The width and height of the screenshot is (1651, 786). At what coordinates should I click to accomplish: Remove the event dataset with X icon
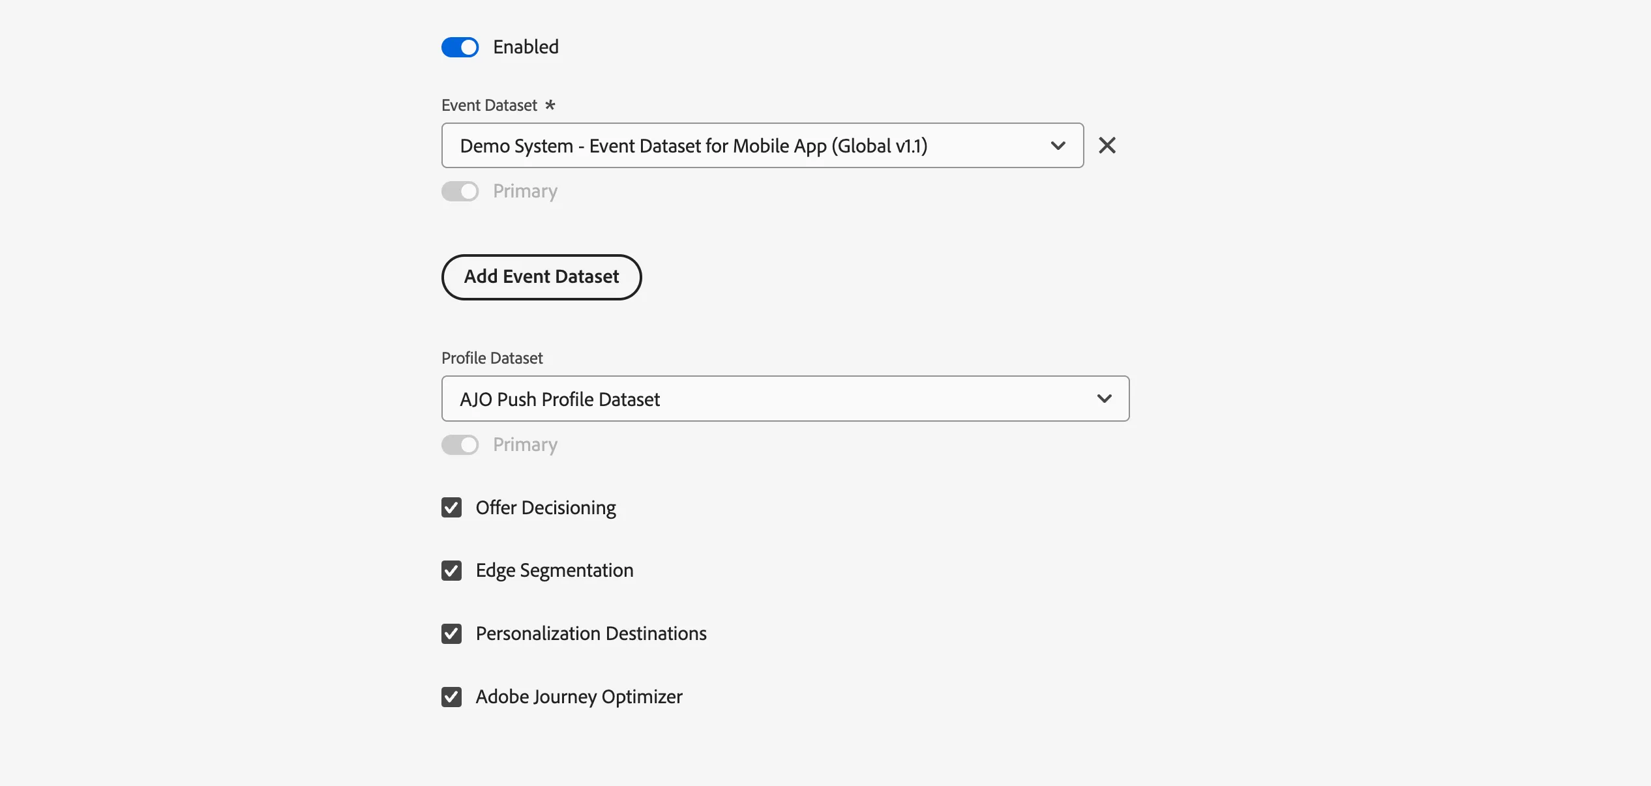pos(1107,145)
